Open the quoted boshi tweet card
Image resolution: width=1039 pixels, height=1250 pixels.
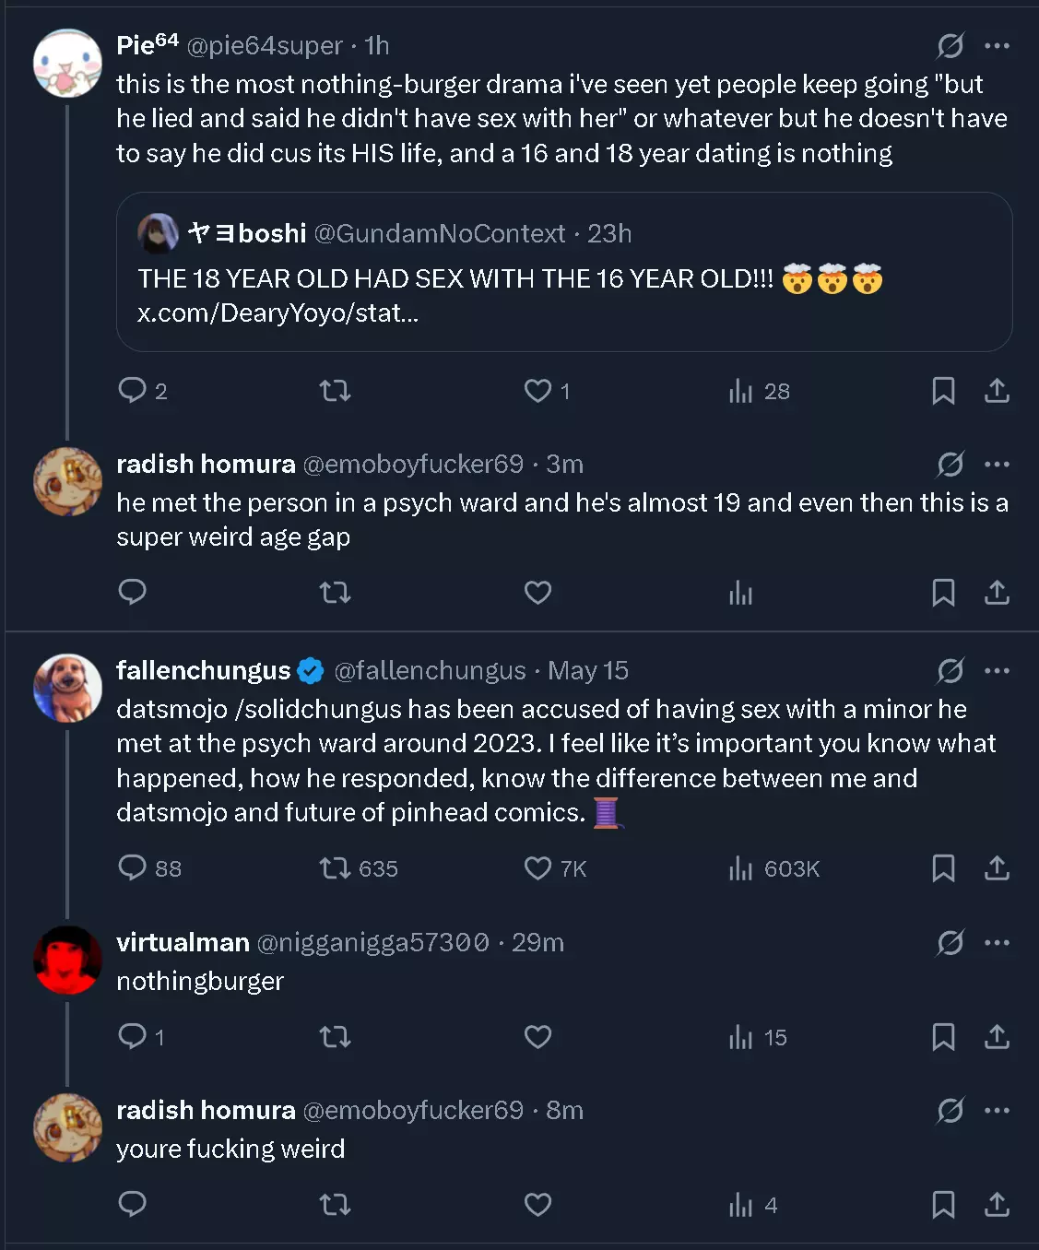click(x=564, y=272)
